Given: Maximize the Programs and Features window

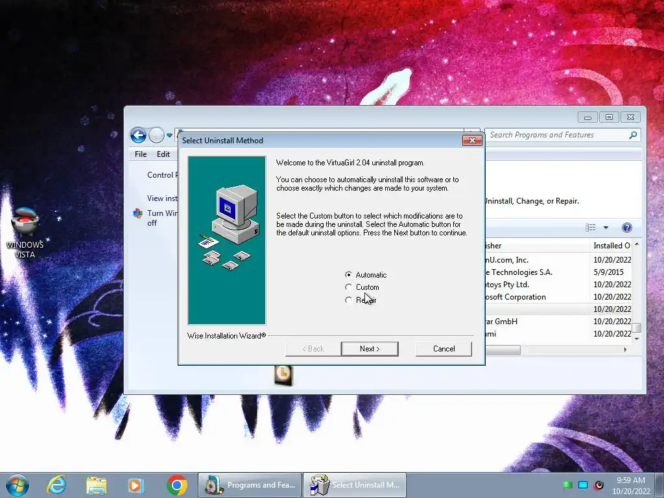Looking at the screenshot, I should (609, 117).
